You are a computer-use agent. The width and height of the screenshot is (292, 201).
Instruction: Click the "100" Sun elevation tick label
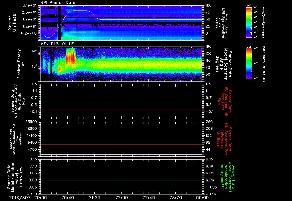[208, 5]
